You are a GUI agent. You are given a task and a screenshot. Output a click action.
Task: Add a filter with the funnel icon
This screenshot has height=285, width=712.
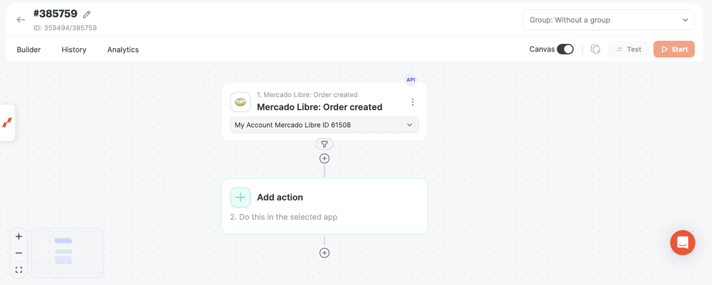click(325, 144)
